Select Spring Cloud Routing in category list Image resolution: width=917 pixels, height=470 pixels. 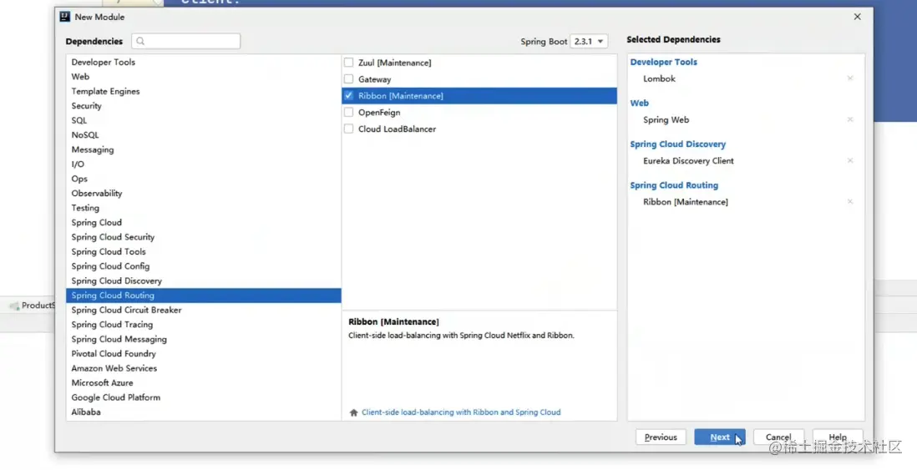point(204,296)
